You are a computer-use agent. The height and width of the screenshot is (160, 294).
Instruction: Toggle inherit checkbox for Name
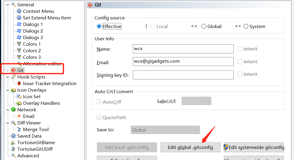click(240, 49)
